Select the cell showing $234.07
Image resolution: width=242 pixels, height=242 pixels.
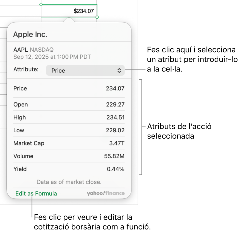(69, 11)
